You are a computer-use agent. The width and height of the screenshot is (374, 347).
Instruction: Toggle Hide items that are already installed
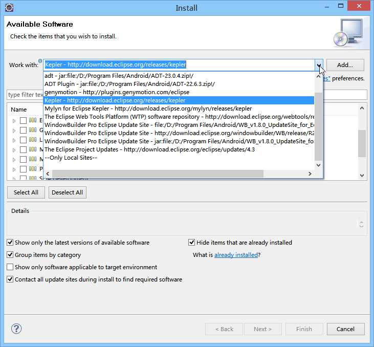(191, 243)
